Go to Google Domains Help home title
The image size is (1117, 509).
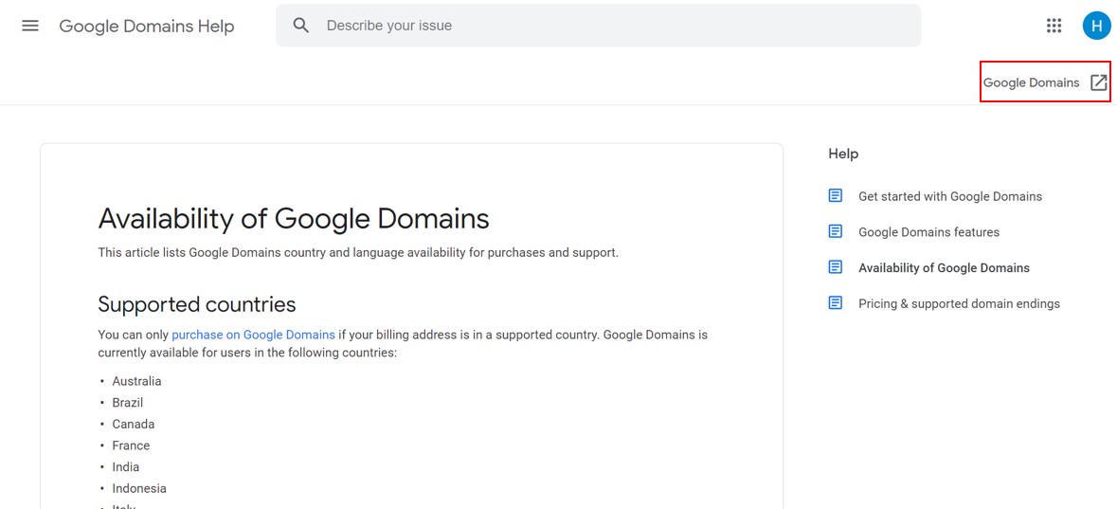147,26
